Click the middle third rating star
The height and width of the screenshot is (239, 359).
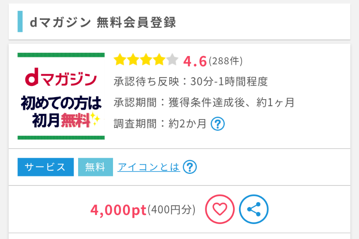pyautogui.click(x=146, y=60)
